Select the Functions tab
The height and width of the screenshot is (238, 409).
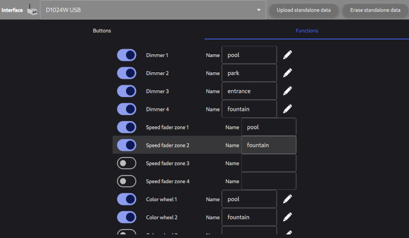click(307, 31)
